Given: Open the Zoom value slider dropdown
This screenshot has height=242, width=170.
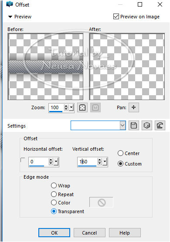Looking at the screenshot, I should coord(71,107).
